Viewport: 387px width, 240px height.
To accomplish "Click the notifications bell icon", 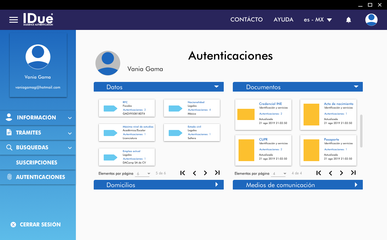I will coord(348,20).
